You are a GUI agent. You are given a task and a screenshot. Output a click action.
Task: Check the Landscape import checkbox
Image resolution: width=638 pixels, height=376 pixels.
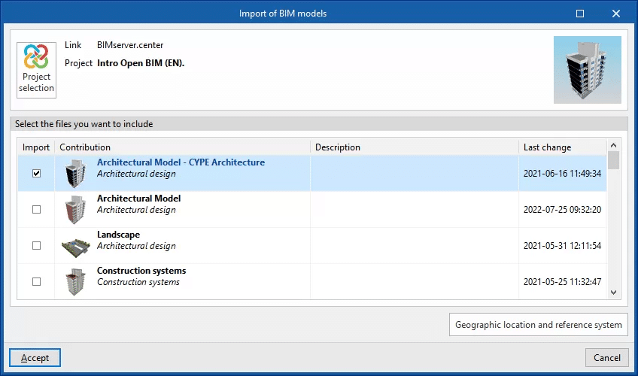(x=37, y=246)
